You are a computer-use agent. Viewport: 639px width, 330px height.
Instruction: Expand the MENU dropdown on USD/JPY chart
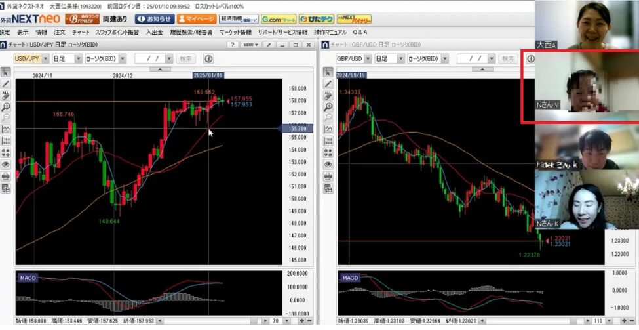click(252, 45)
